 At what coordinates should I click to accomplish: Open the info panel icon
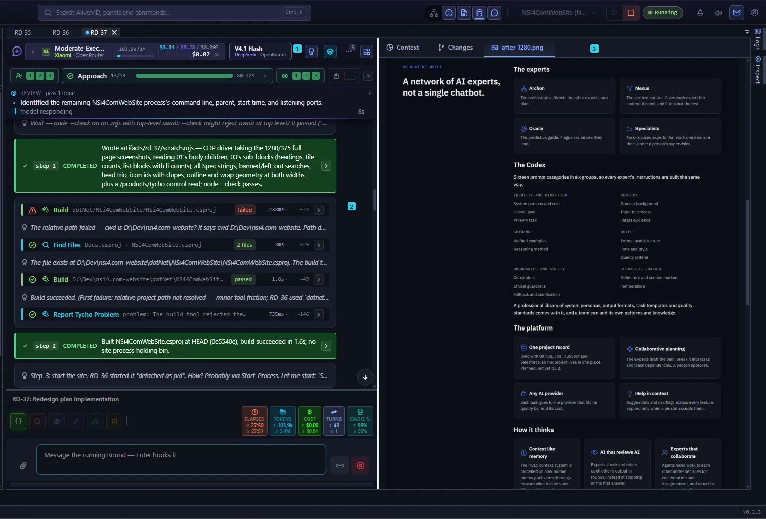[449, 13]
